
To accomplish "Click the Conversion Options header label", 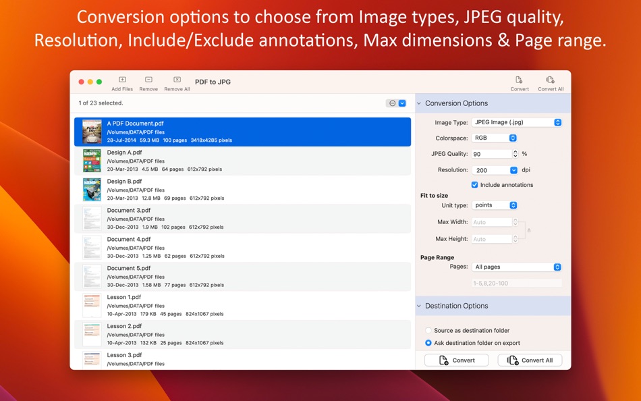I will tap(456, 103).
